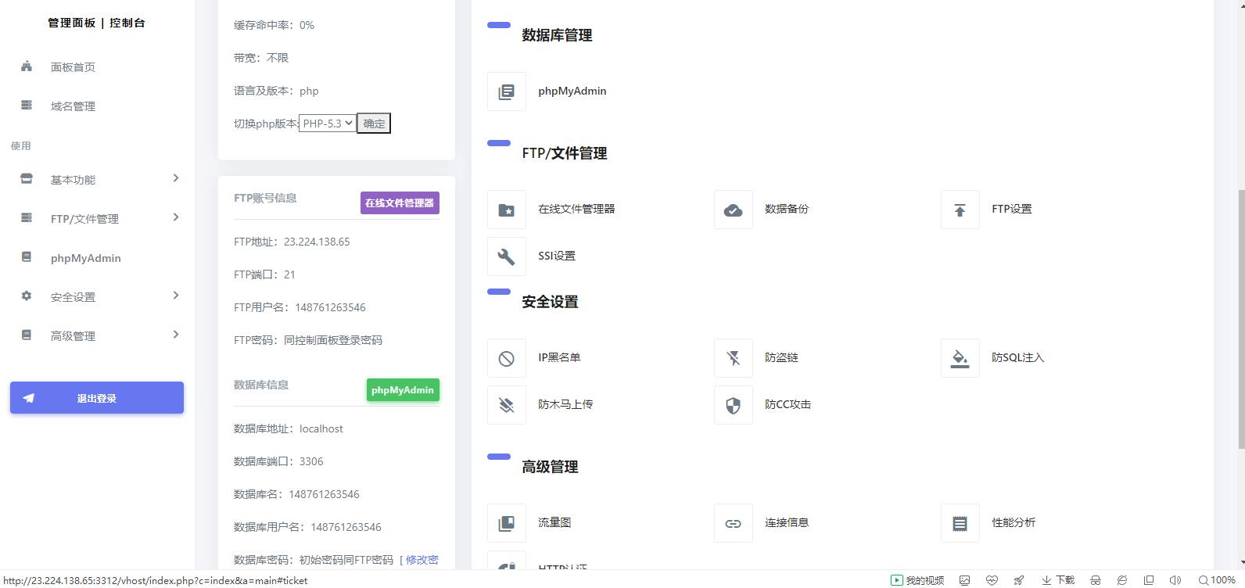Open the 流量图 icon tile
The width and height of the screenshot is (1245, 588).
tap(507, 523)
